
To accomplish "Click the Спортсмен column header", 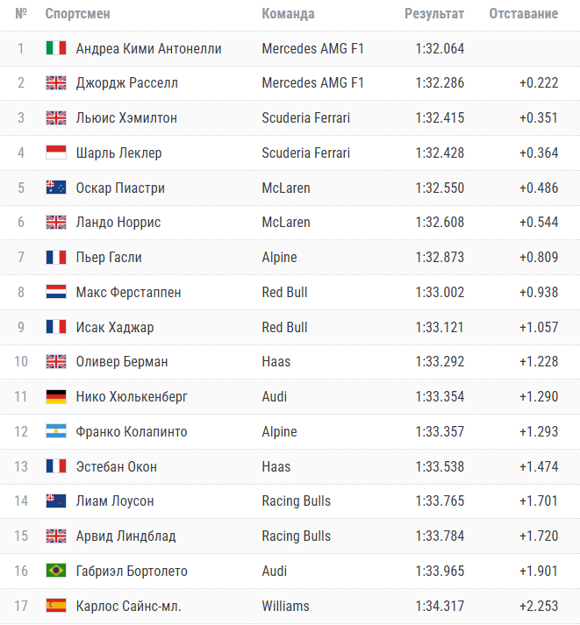I will tap(77, 14).
